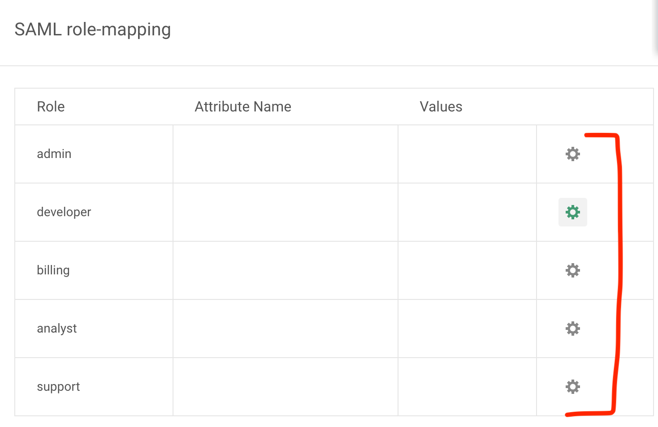The width and height of the screenshot is (658, 427).
Task: Open the gear settings for admin role
Action: [x=572, y=154]
